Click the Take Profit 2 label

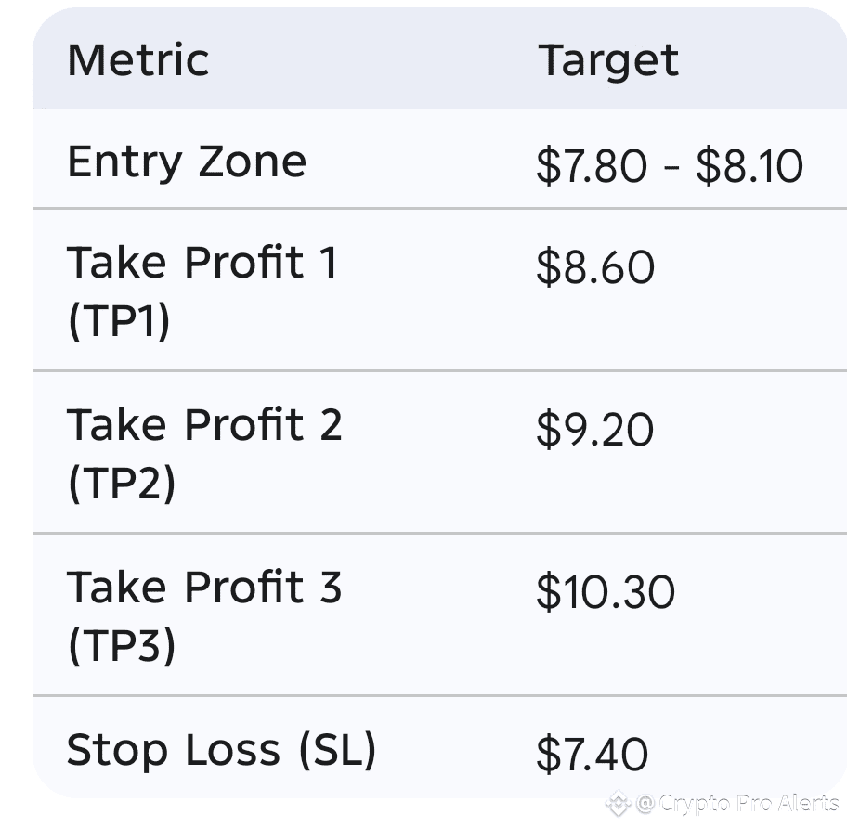(204, 425)
